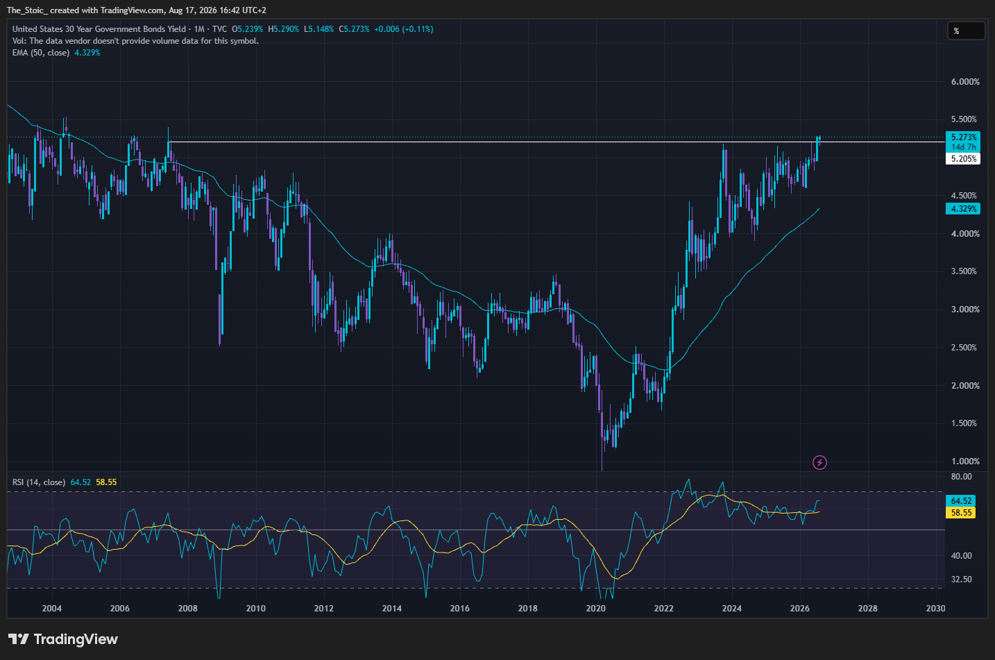The image size is (995, 660).
Task: Click the 2016 label on the time axis
Action: 460,609
